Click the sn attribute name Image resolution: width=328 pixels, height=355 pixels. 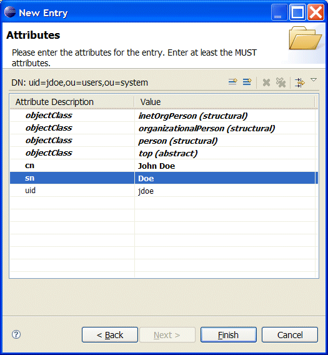[x=29, y=178]
